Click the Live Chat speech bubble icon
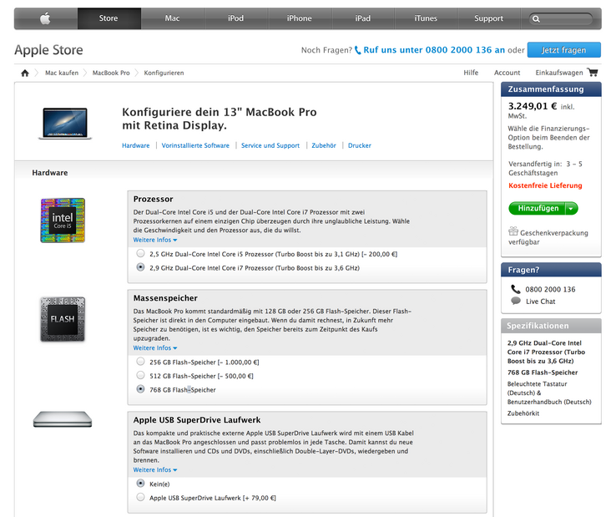Image resolution: width=616 pixels, height=517 pixels. 516,302
